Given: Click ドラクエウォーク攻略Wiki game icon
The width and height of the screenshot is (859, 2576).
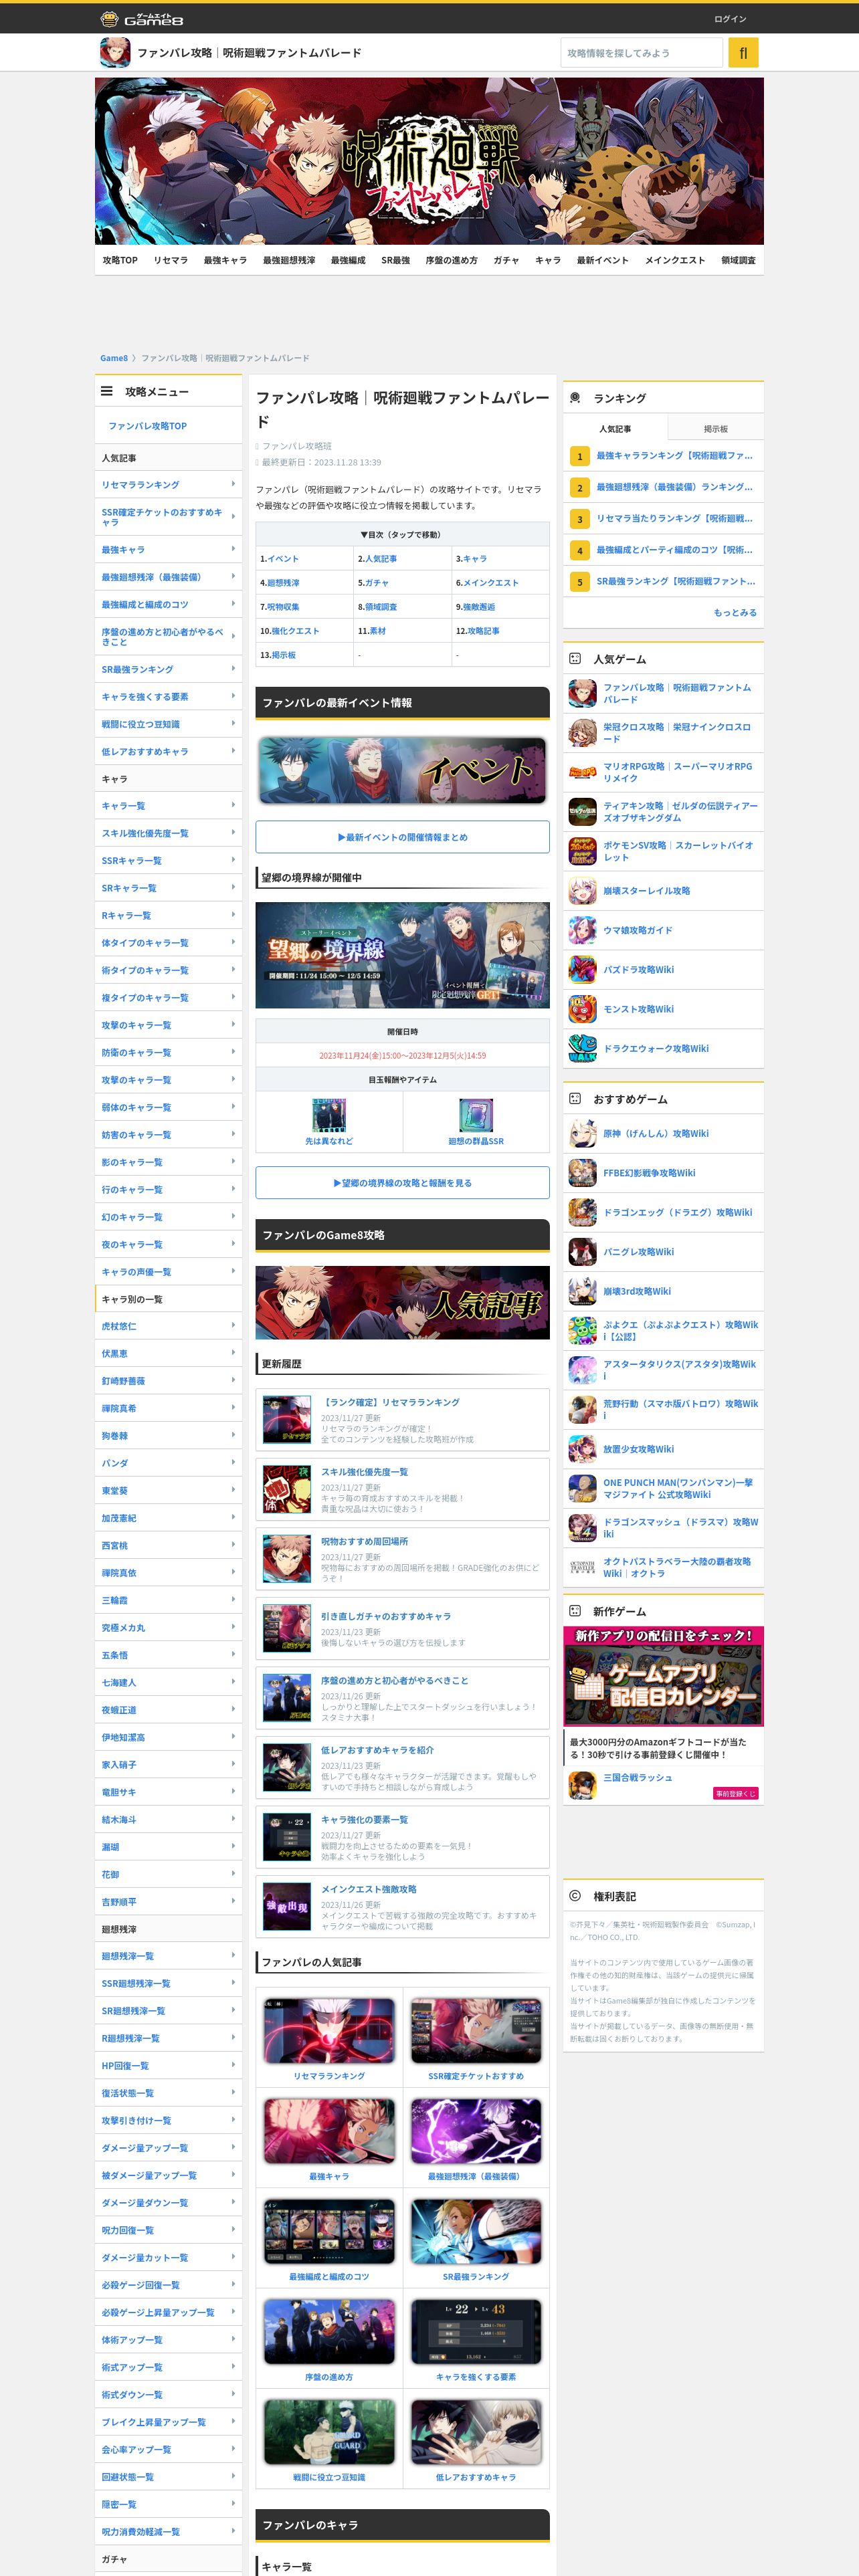Looking at the screenshot, I should pos(582,1048).
